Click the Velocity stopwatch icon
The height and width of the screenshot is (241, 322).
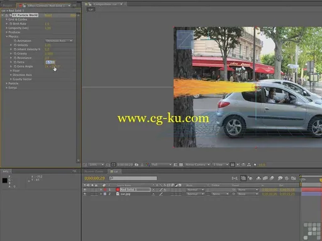(x=15, y=45)
